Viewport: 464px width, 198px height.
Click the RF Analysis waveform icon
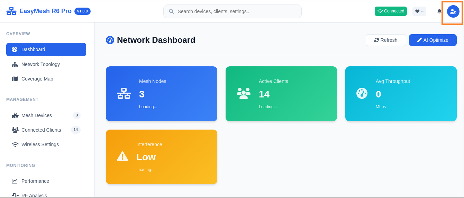click(15, 195)
